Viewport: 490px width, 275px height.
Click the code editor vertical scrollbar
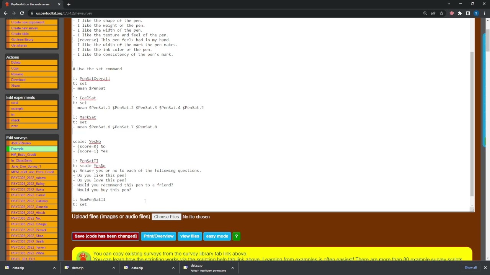472,124
